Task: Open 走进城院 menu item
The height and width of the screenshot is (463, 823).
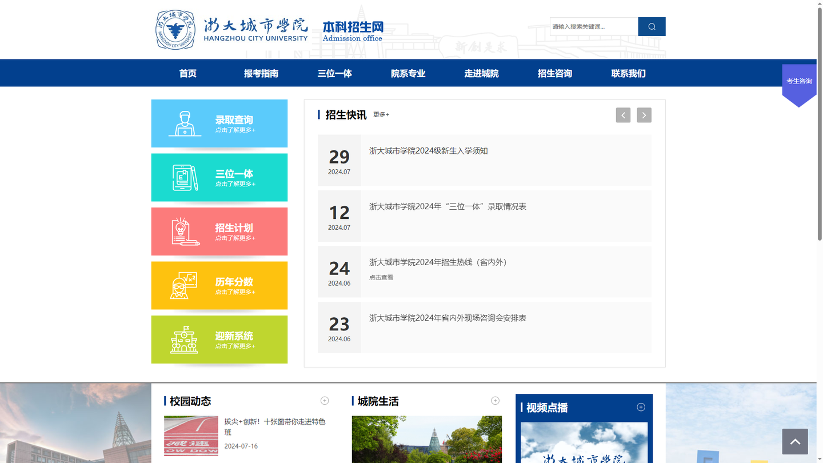Action: point(481,73)
